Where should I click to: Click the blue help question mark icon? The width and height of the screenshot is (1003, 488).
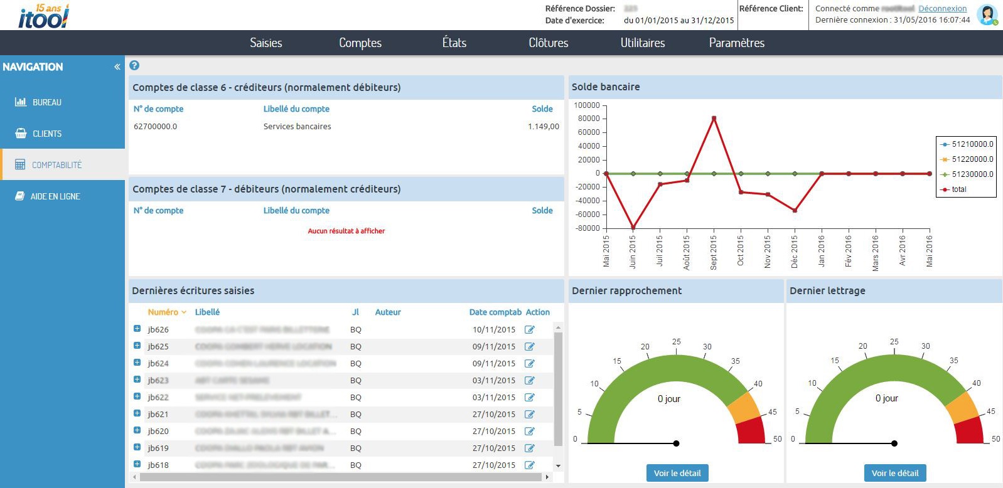coord(134,66)
